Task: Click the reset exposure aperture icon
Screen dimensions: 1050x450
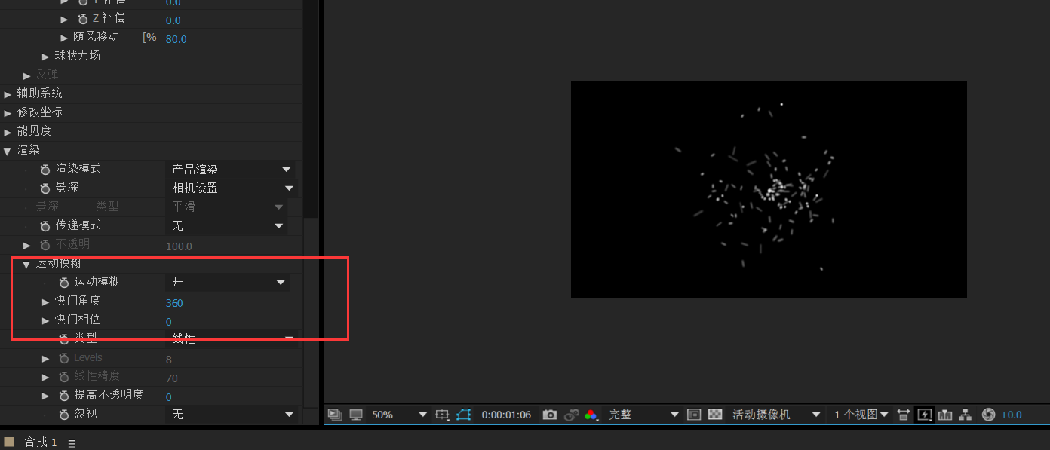Action: tap(988, 415)
